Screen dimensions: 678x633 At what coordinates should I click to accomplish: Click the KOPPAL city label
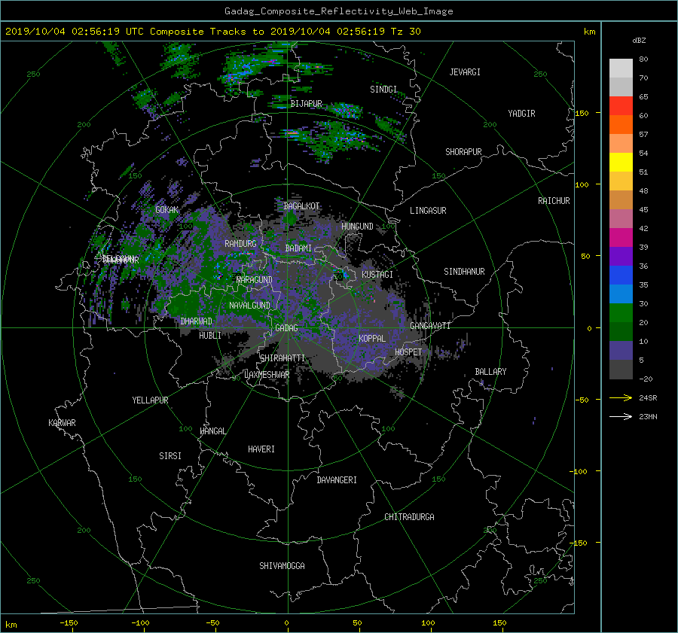click(372, 339)
